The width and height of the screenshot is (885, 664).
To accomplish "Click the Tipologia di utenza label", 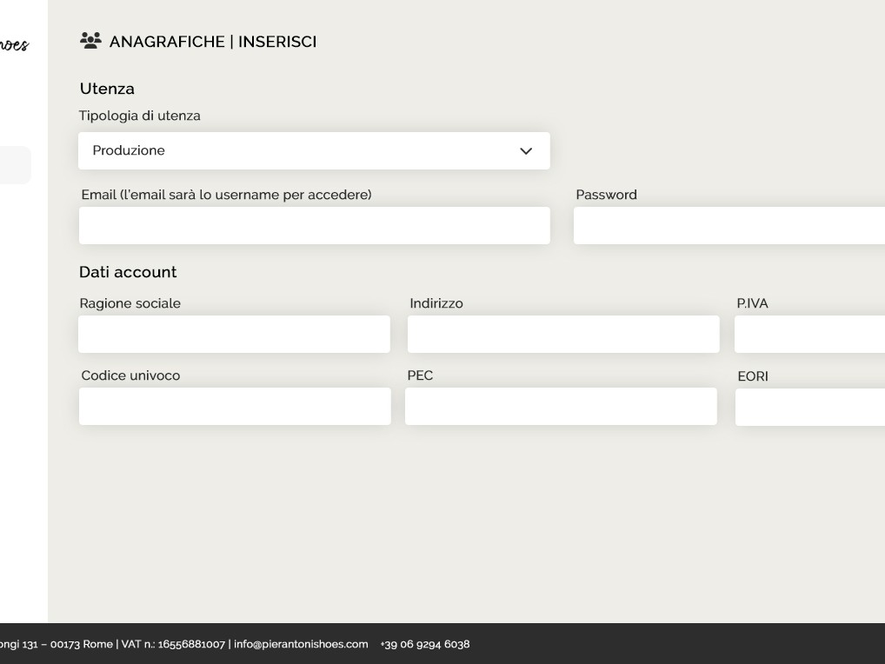I will click(140, 116).
